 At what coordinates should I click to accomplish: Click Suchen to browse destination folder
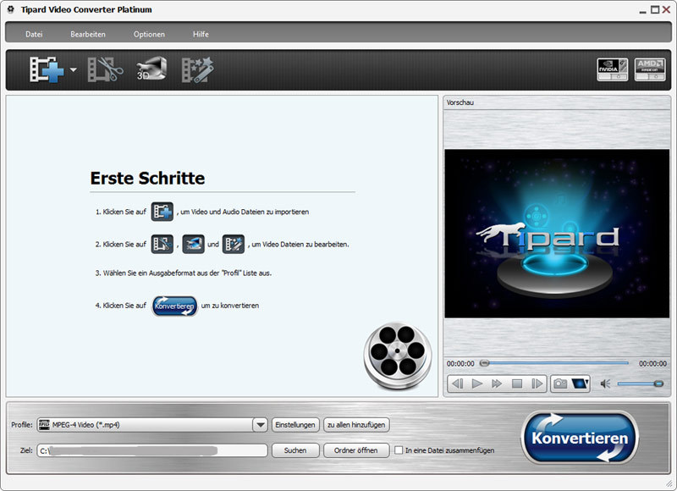coord(295,450)
